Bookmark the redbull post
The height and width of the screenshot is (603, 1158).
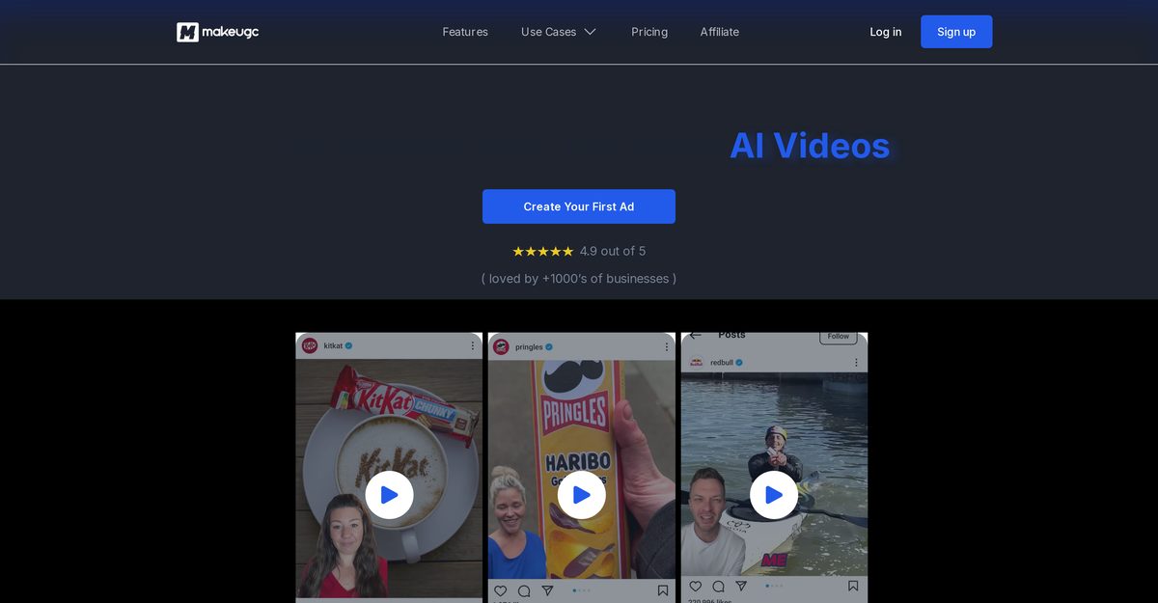pos(853,586)
